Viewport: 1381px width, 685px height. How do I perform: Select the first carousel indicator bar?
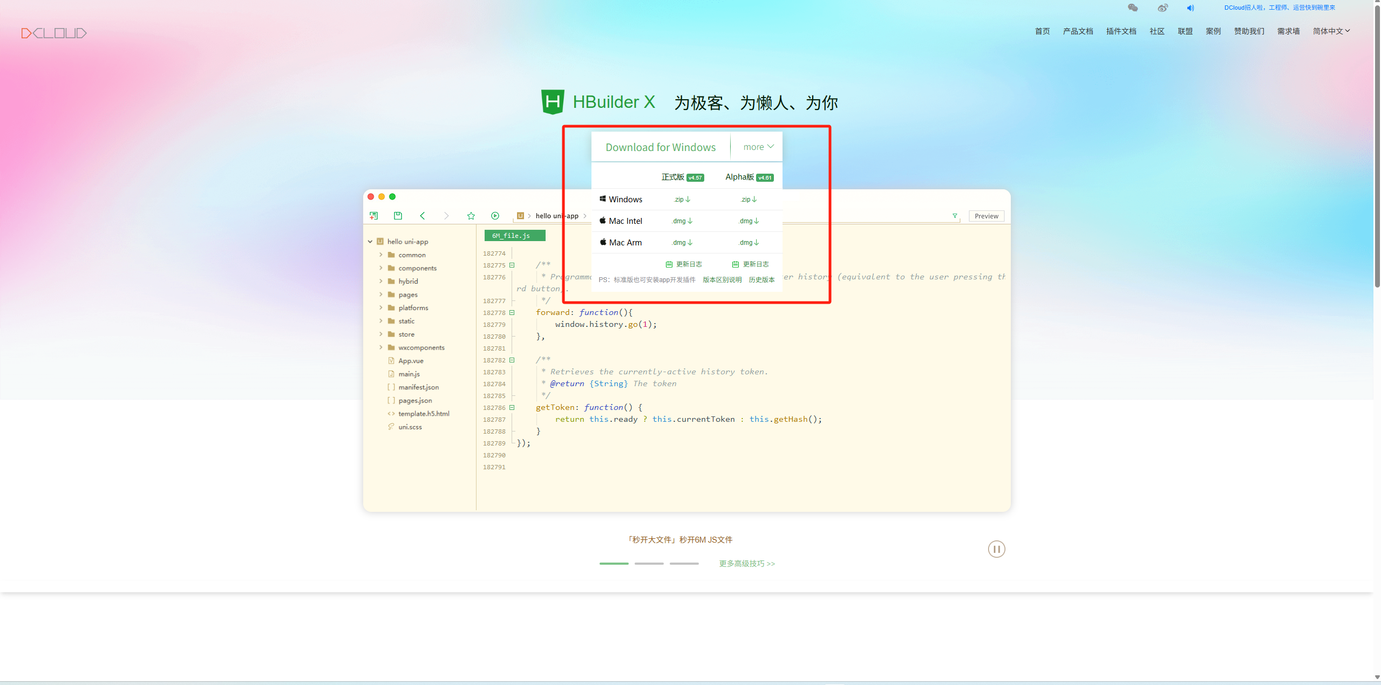pyautogui.click(x=614, y=564)
